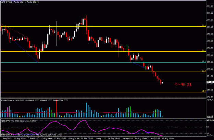The image size is (214, 140).
Task: Click the 13 Aug 09:00 time label
Action: [x=86, y=139]
